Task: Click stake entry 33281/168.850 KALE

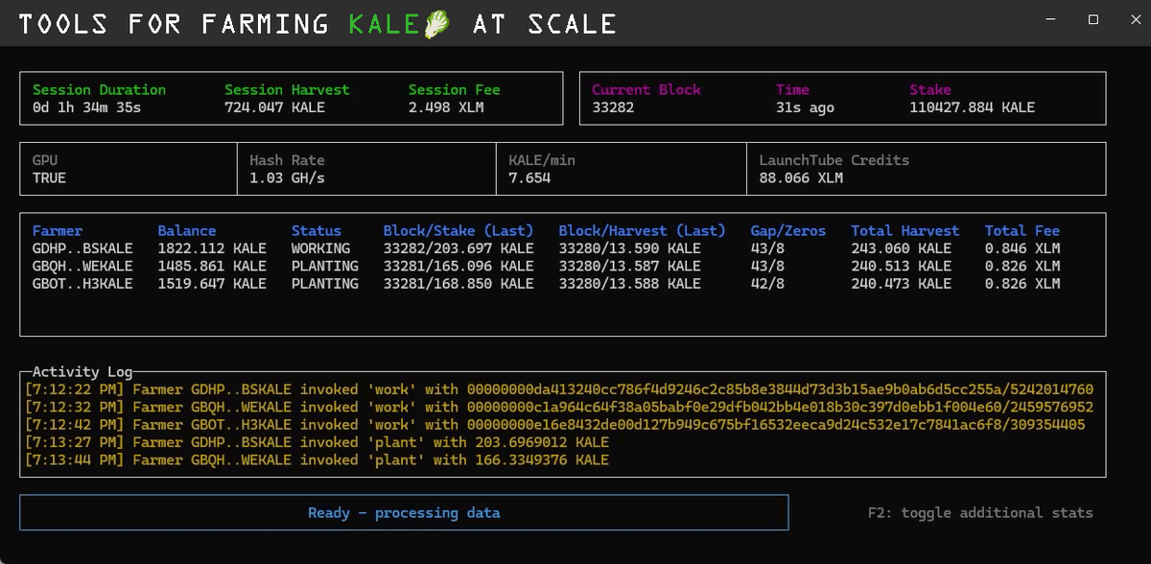Action: pyautogui.click(x=458, y=284)
